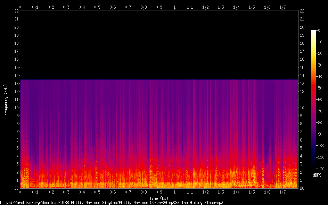
Task: Click the 22 kHz label on left axis
Action: click(x=16, y=11)
